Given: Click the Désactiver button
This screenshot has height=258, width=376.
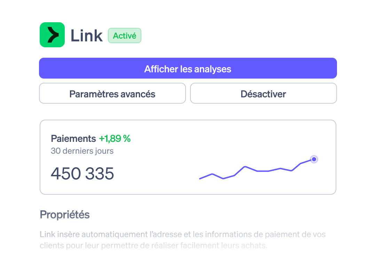Looking at the screenshot, I should coord(263,94).
